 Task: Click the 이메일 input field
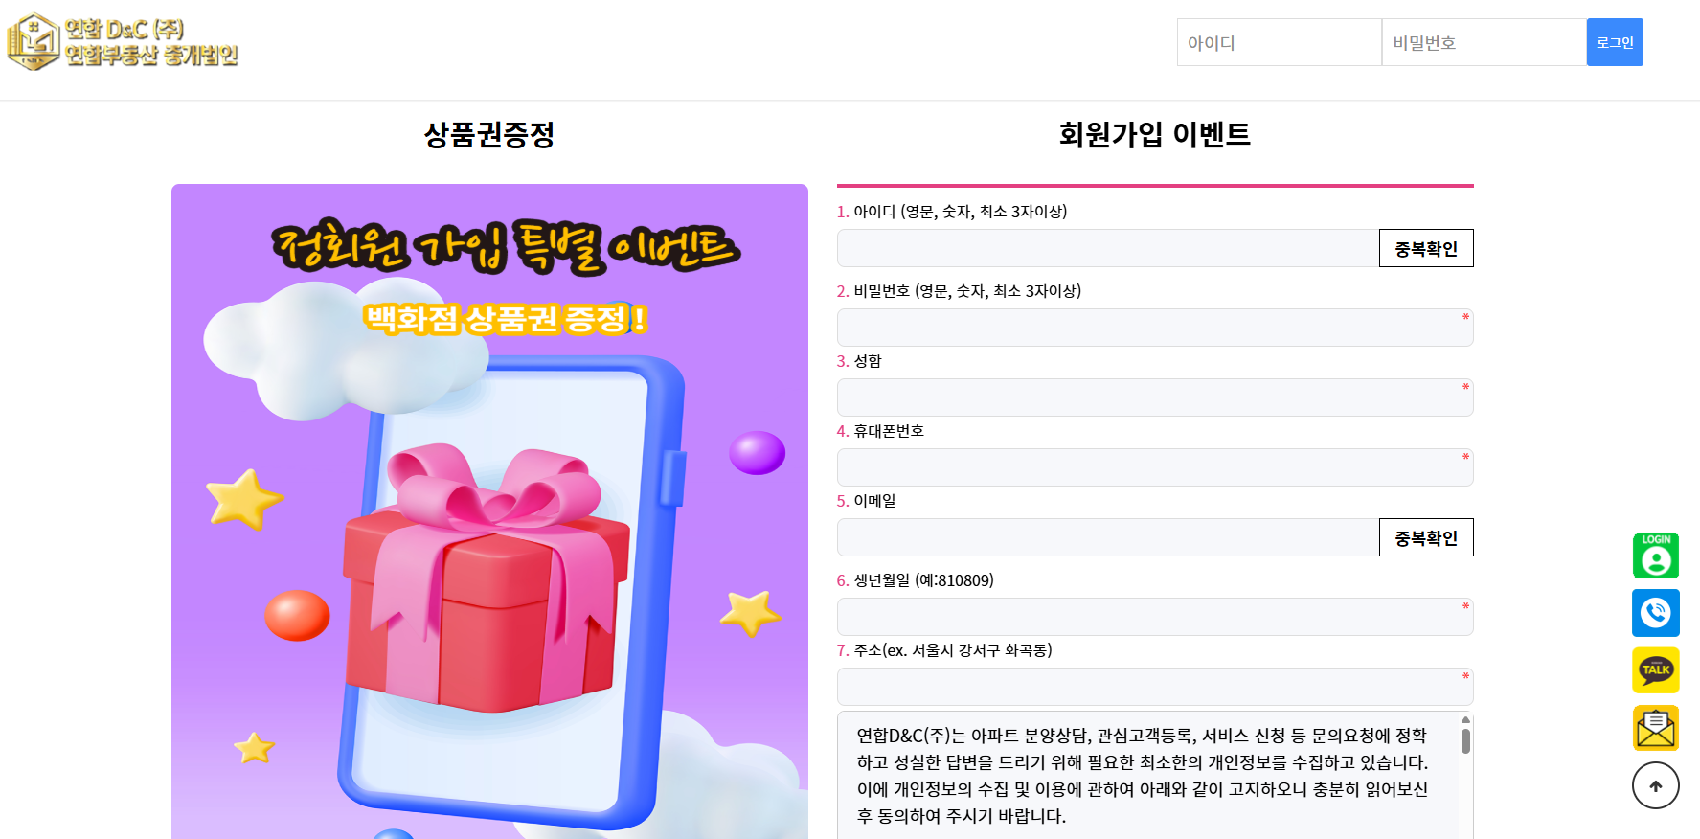(x=1107, y=537)
